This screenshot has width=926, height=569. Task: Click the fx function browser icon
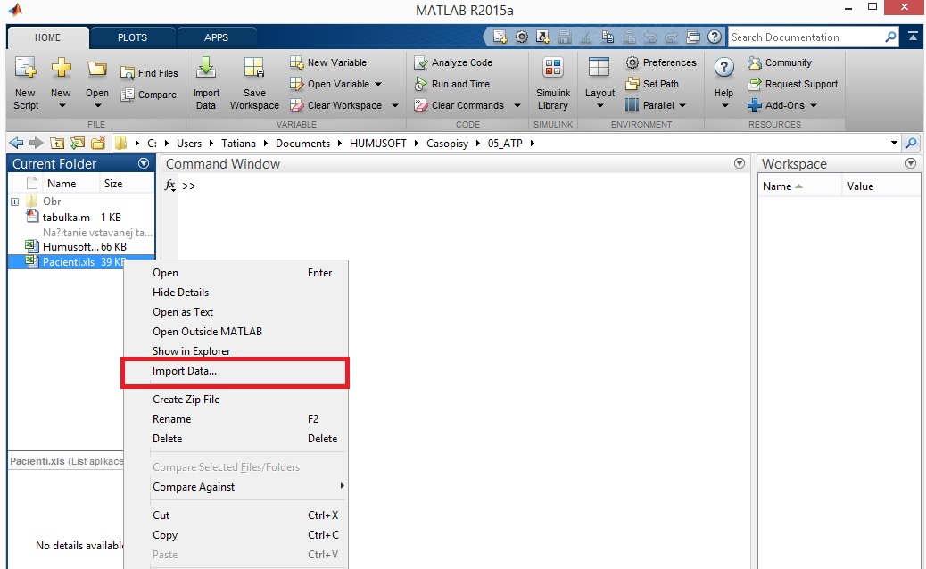[x=170, y=186]
